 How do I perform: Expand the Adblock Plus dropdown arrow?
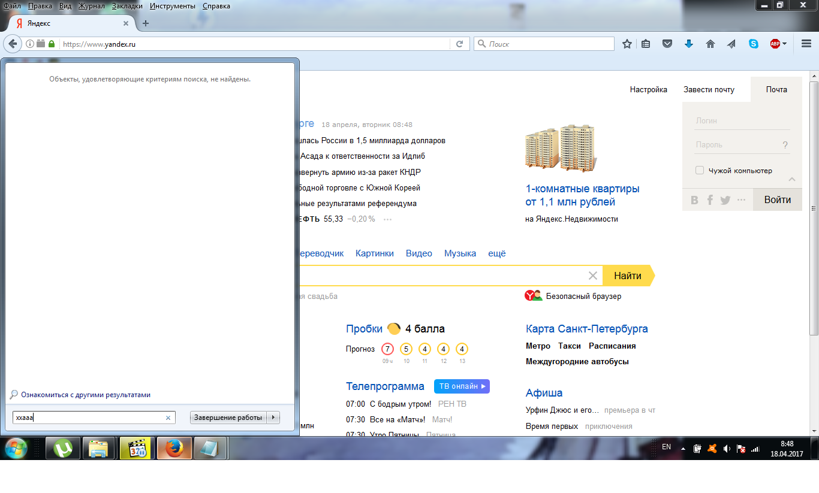tap(784, 44)
